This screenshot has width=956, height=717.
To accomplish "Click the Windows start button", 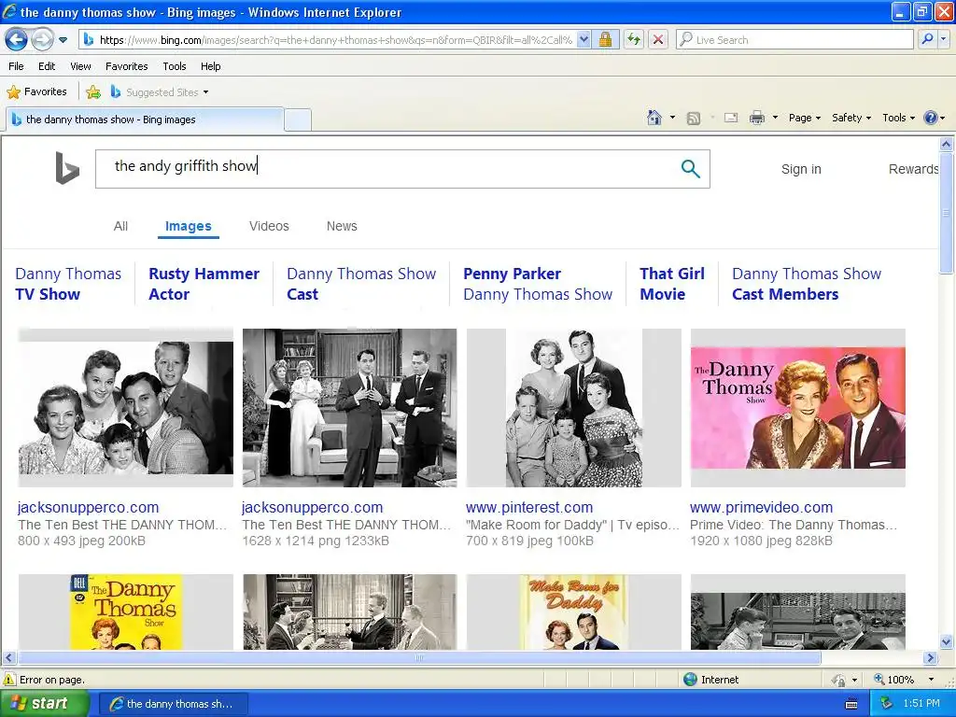I will pos(45,704).
